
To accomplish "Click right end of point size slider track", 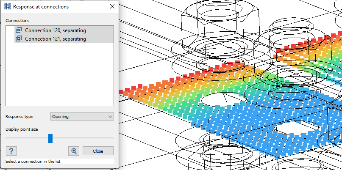I will click(x=113, y=138).
